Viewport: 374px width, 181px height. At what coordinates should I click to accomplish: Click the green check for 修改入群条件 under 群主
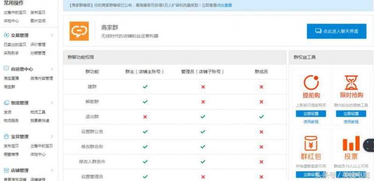[145, 162]
